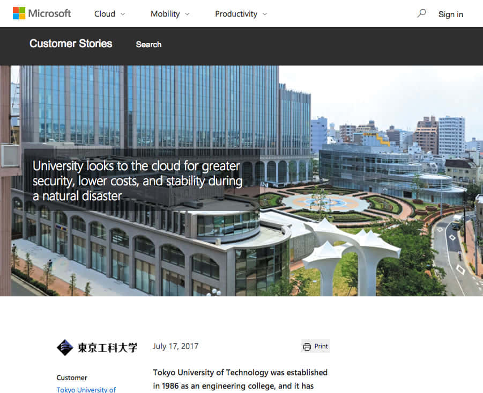
Task: Select the Productivity menu label
Action: (x=236, y=14)
